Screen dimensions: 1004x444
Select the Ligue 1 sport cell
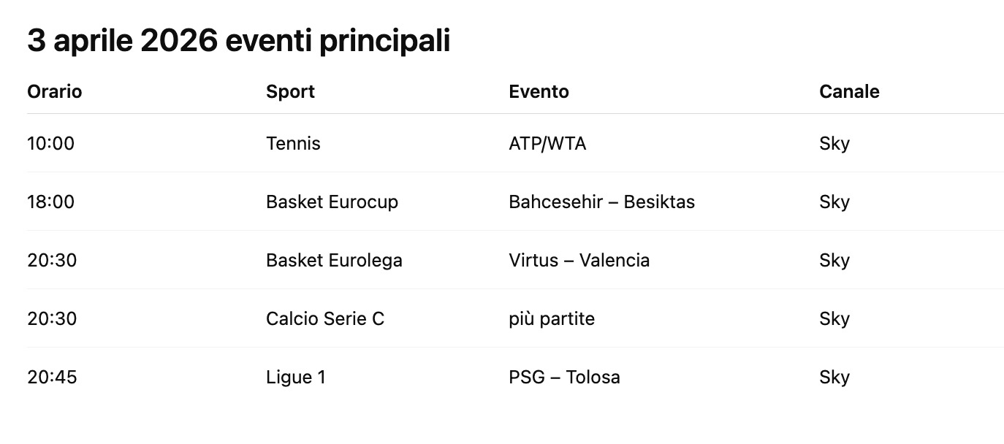296,378
